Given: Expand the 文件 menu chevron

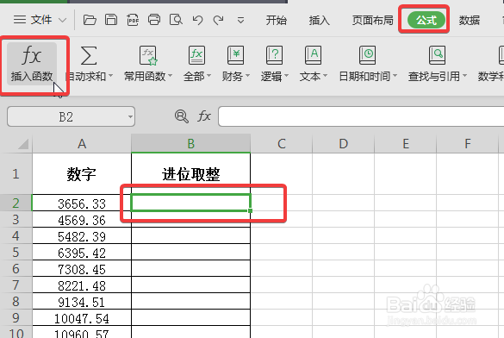Looking at the screenshot, I should [x=63, y=20].
